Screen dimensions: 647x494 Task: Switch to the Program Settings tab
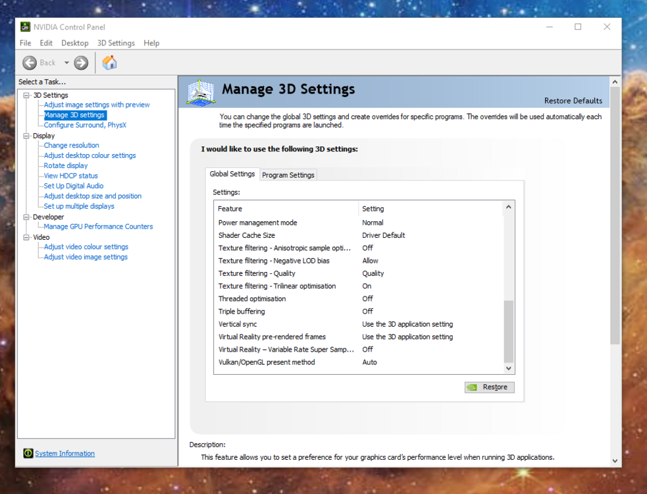click(288, 175)
